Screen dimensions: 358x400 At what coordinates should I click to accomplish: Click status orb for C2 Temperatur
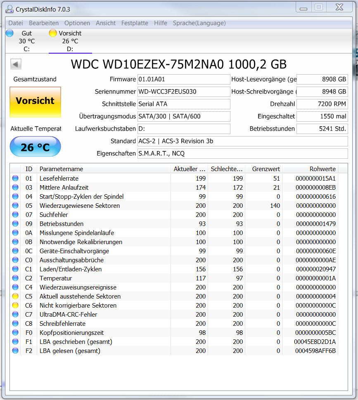(15, 278)
